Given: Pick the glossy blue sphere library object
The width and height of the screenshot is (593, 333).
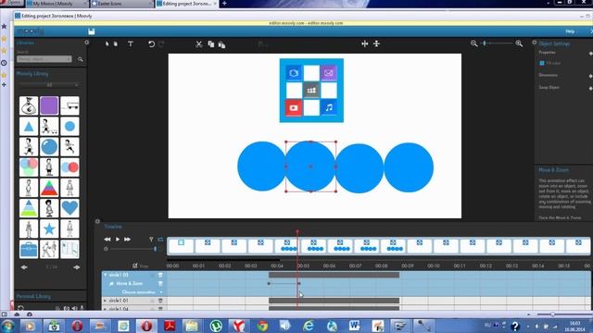Looking at the screenshot, I should (x=49, y=147).
